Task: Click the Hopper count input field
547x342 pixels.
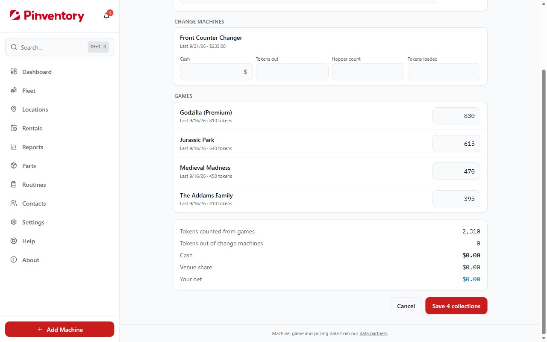Action: click(x=368, y=72)
